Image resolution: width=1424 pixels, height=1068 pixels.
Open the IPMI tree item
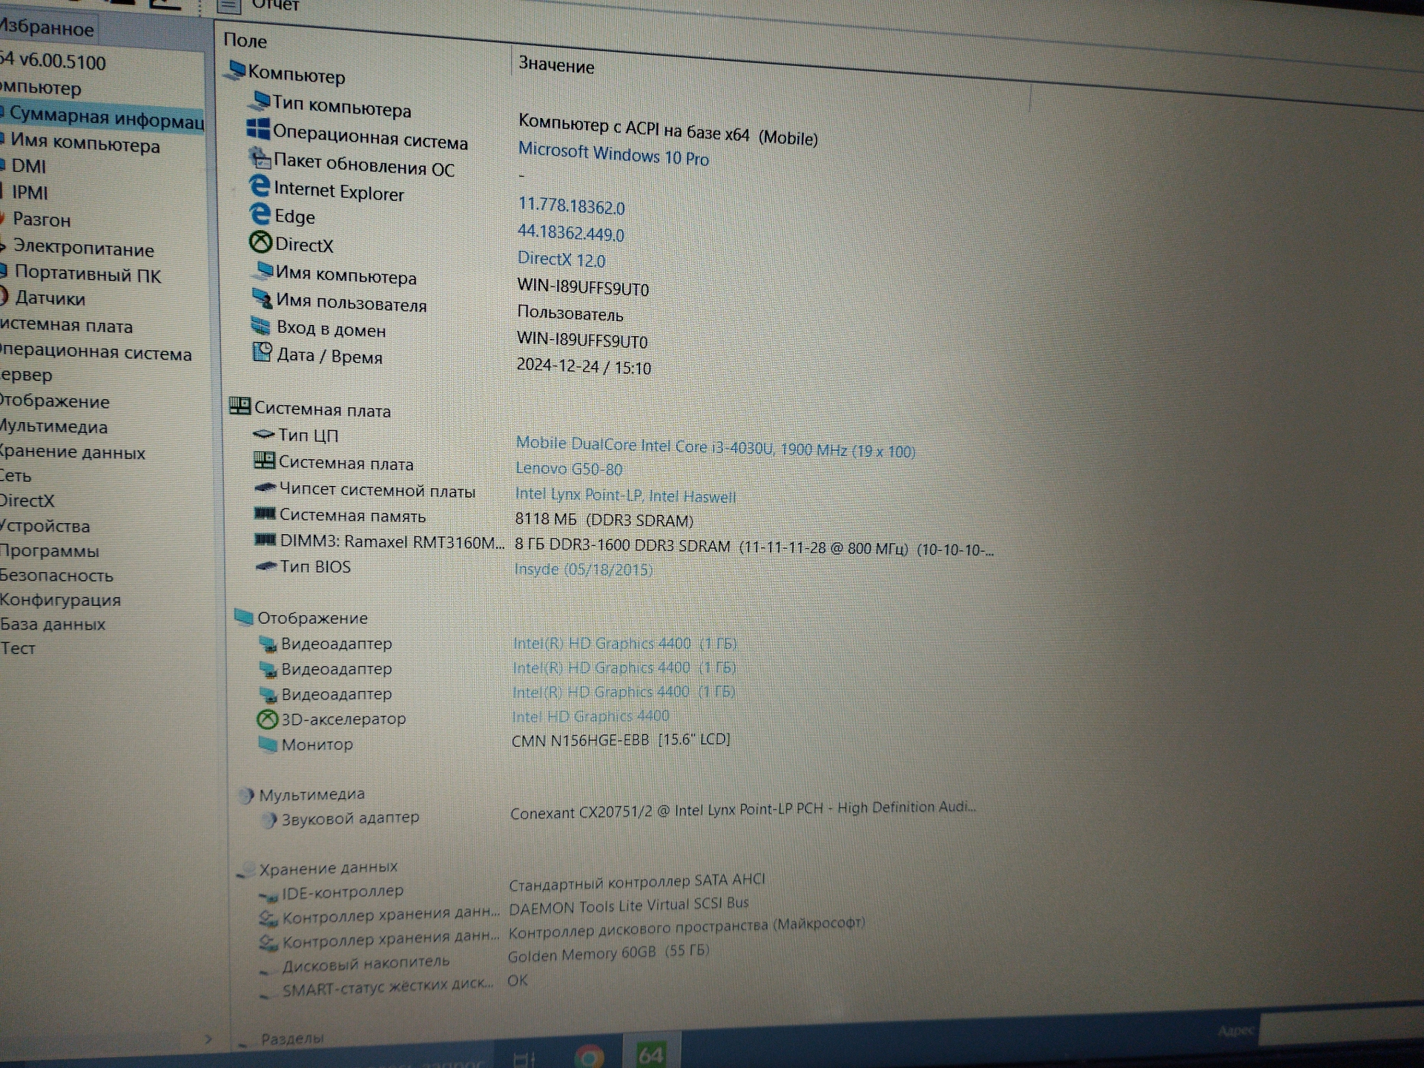[x=30, y=193]
